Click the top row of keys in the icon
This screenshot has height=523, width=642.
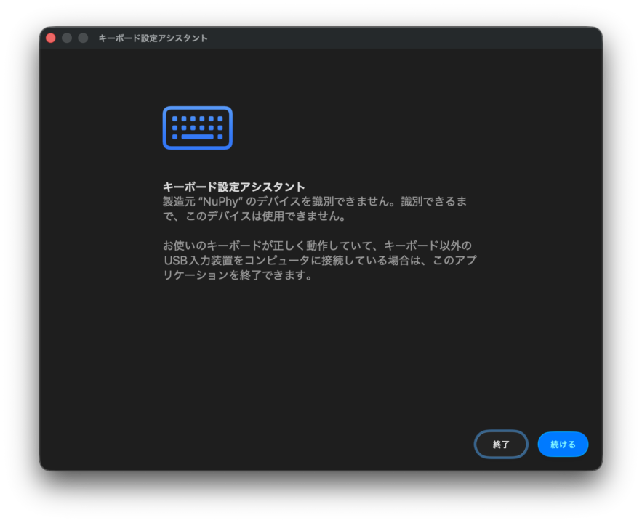pos(197,118)
